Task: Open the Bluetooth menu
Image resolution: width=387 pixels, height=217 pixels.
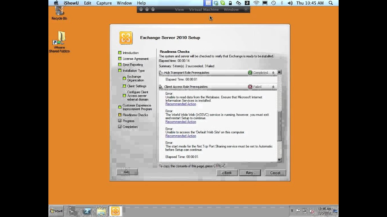Action: [x=282, y=3]
